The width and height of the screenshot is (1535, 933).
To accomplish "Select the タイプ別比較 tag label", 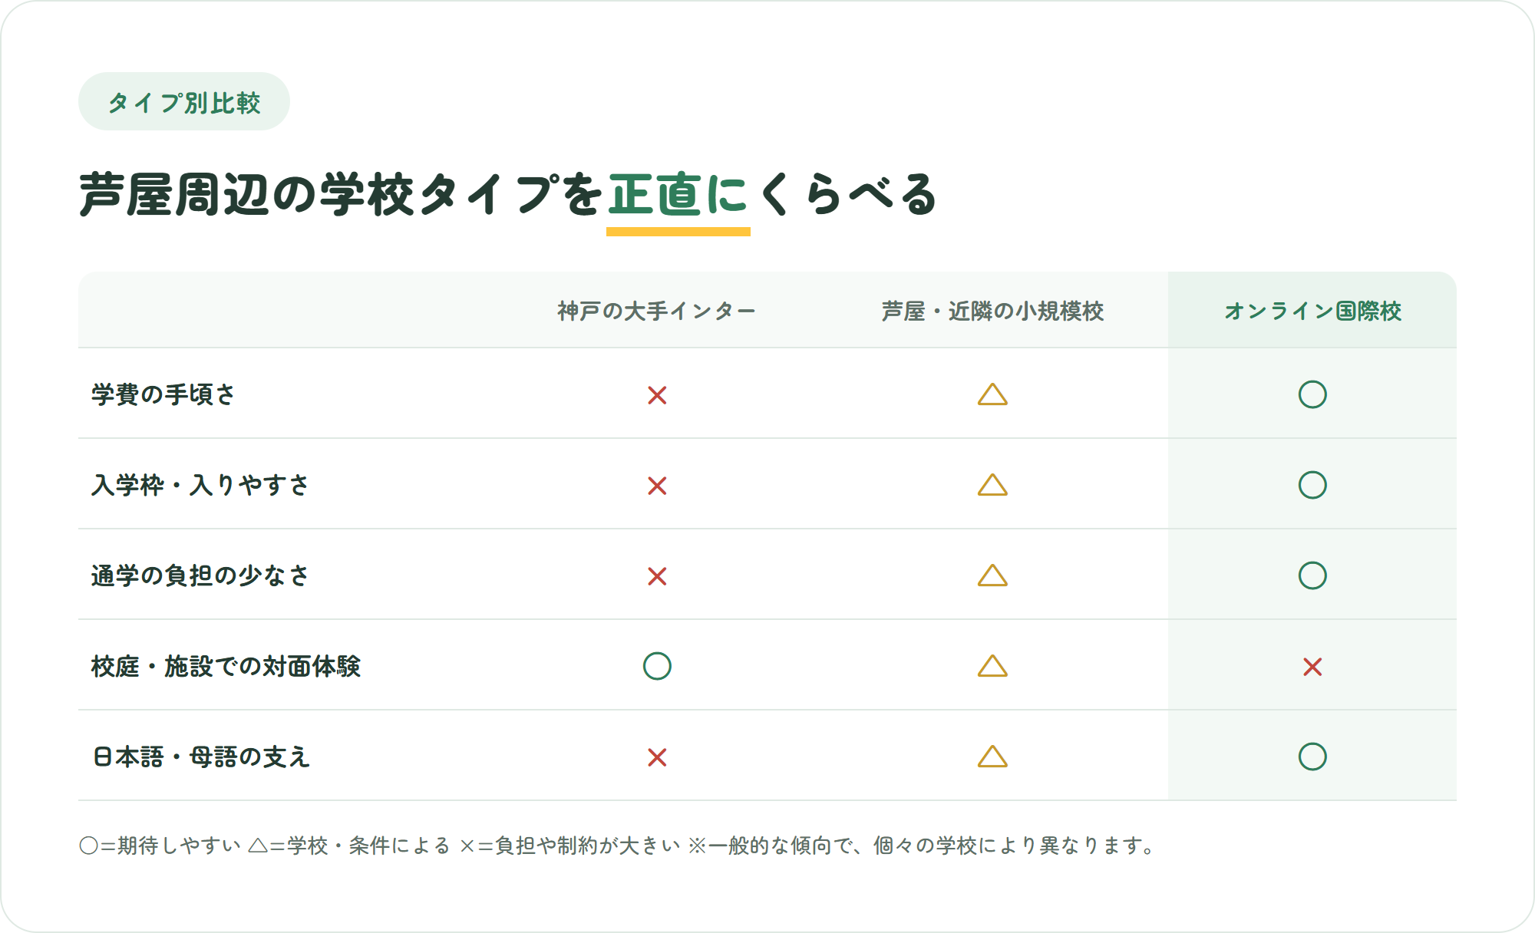I will coord(184,102).
